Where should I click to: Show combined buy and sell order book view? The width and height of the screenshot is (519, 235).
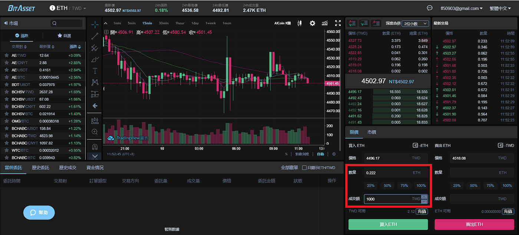pyautogui.click(x=351, y=23)
